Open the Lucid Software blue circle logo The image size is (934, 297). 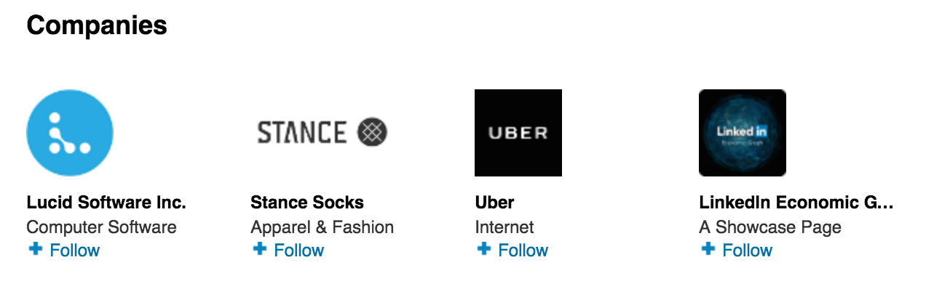pos(70,133)
